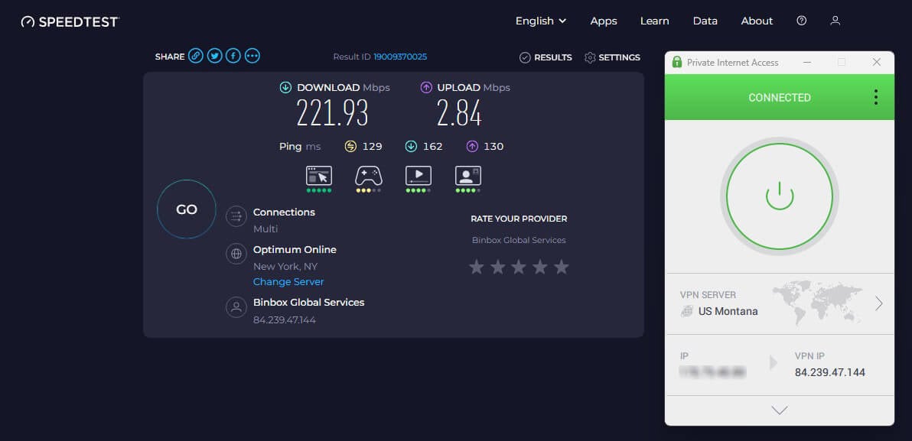Viewport: 912px width, 441px height.
Task: Click the Speedtest logo in the top left
Action: tap(69, 21)
